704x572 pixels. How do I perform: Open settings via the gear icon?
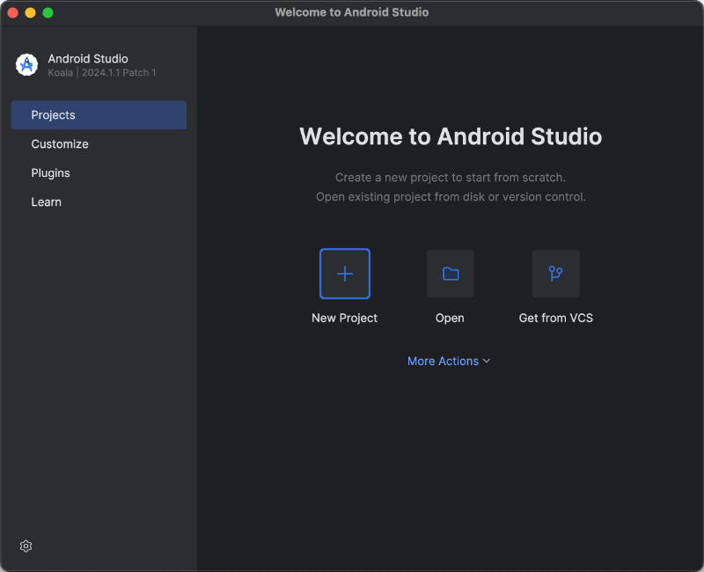pos(26,546)
